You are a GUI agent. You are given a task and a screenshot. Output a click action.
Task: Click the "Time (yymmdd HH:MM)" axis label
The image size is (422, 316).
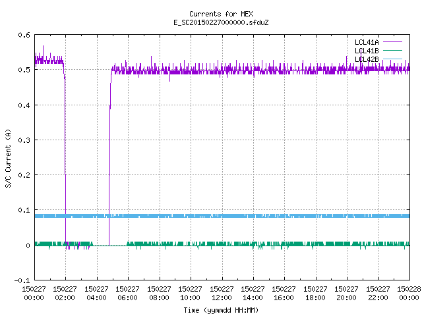[221, 310]
